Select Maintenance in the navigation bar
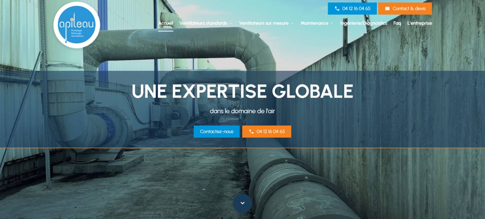 coord(314,23)
